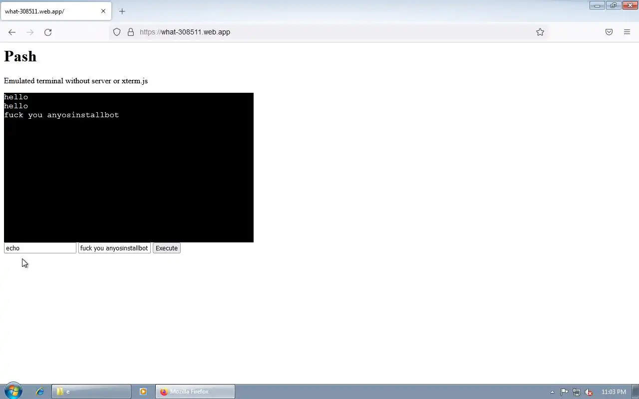Launch Internet Explorer from the taskbar
This screenshot has width=639, height=399.
click(x=40, y=392)
